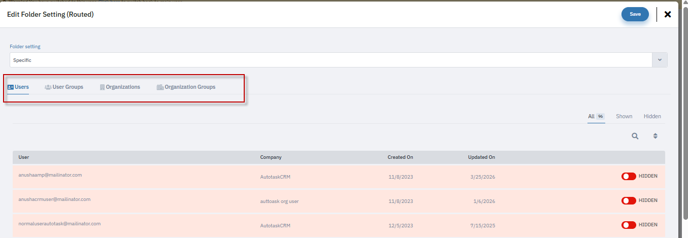Click the Save button
The height and width of the screenshot is (238, 688).
point(635,14)
